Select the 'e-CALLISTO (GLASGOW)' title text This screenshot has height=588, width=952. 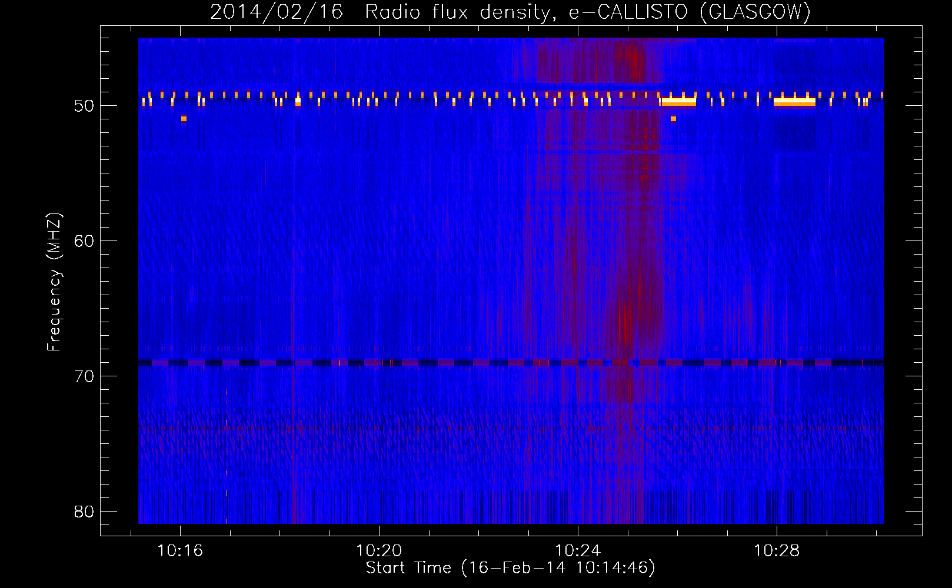[x=690, y=12]
